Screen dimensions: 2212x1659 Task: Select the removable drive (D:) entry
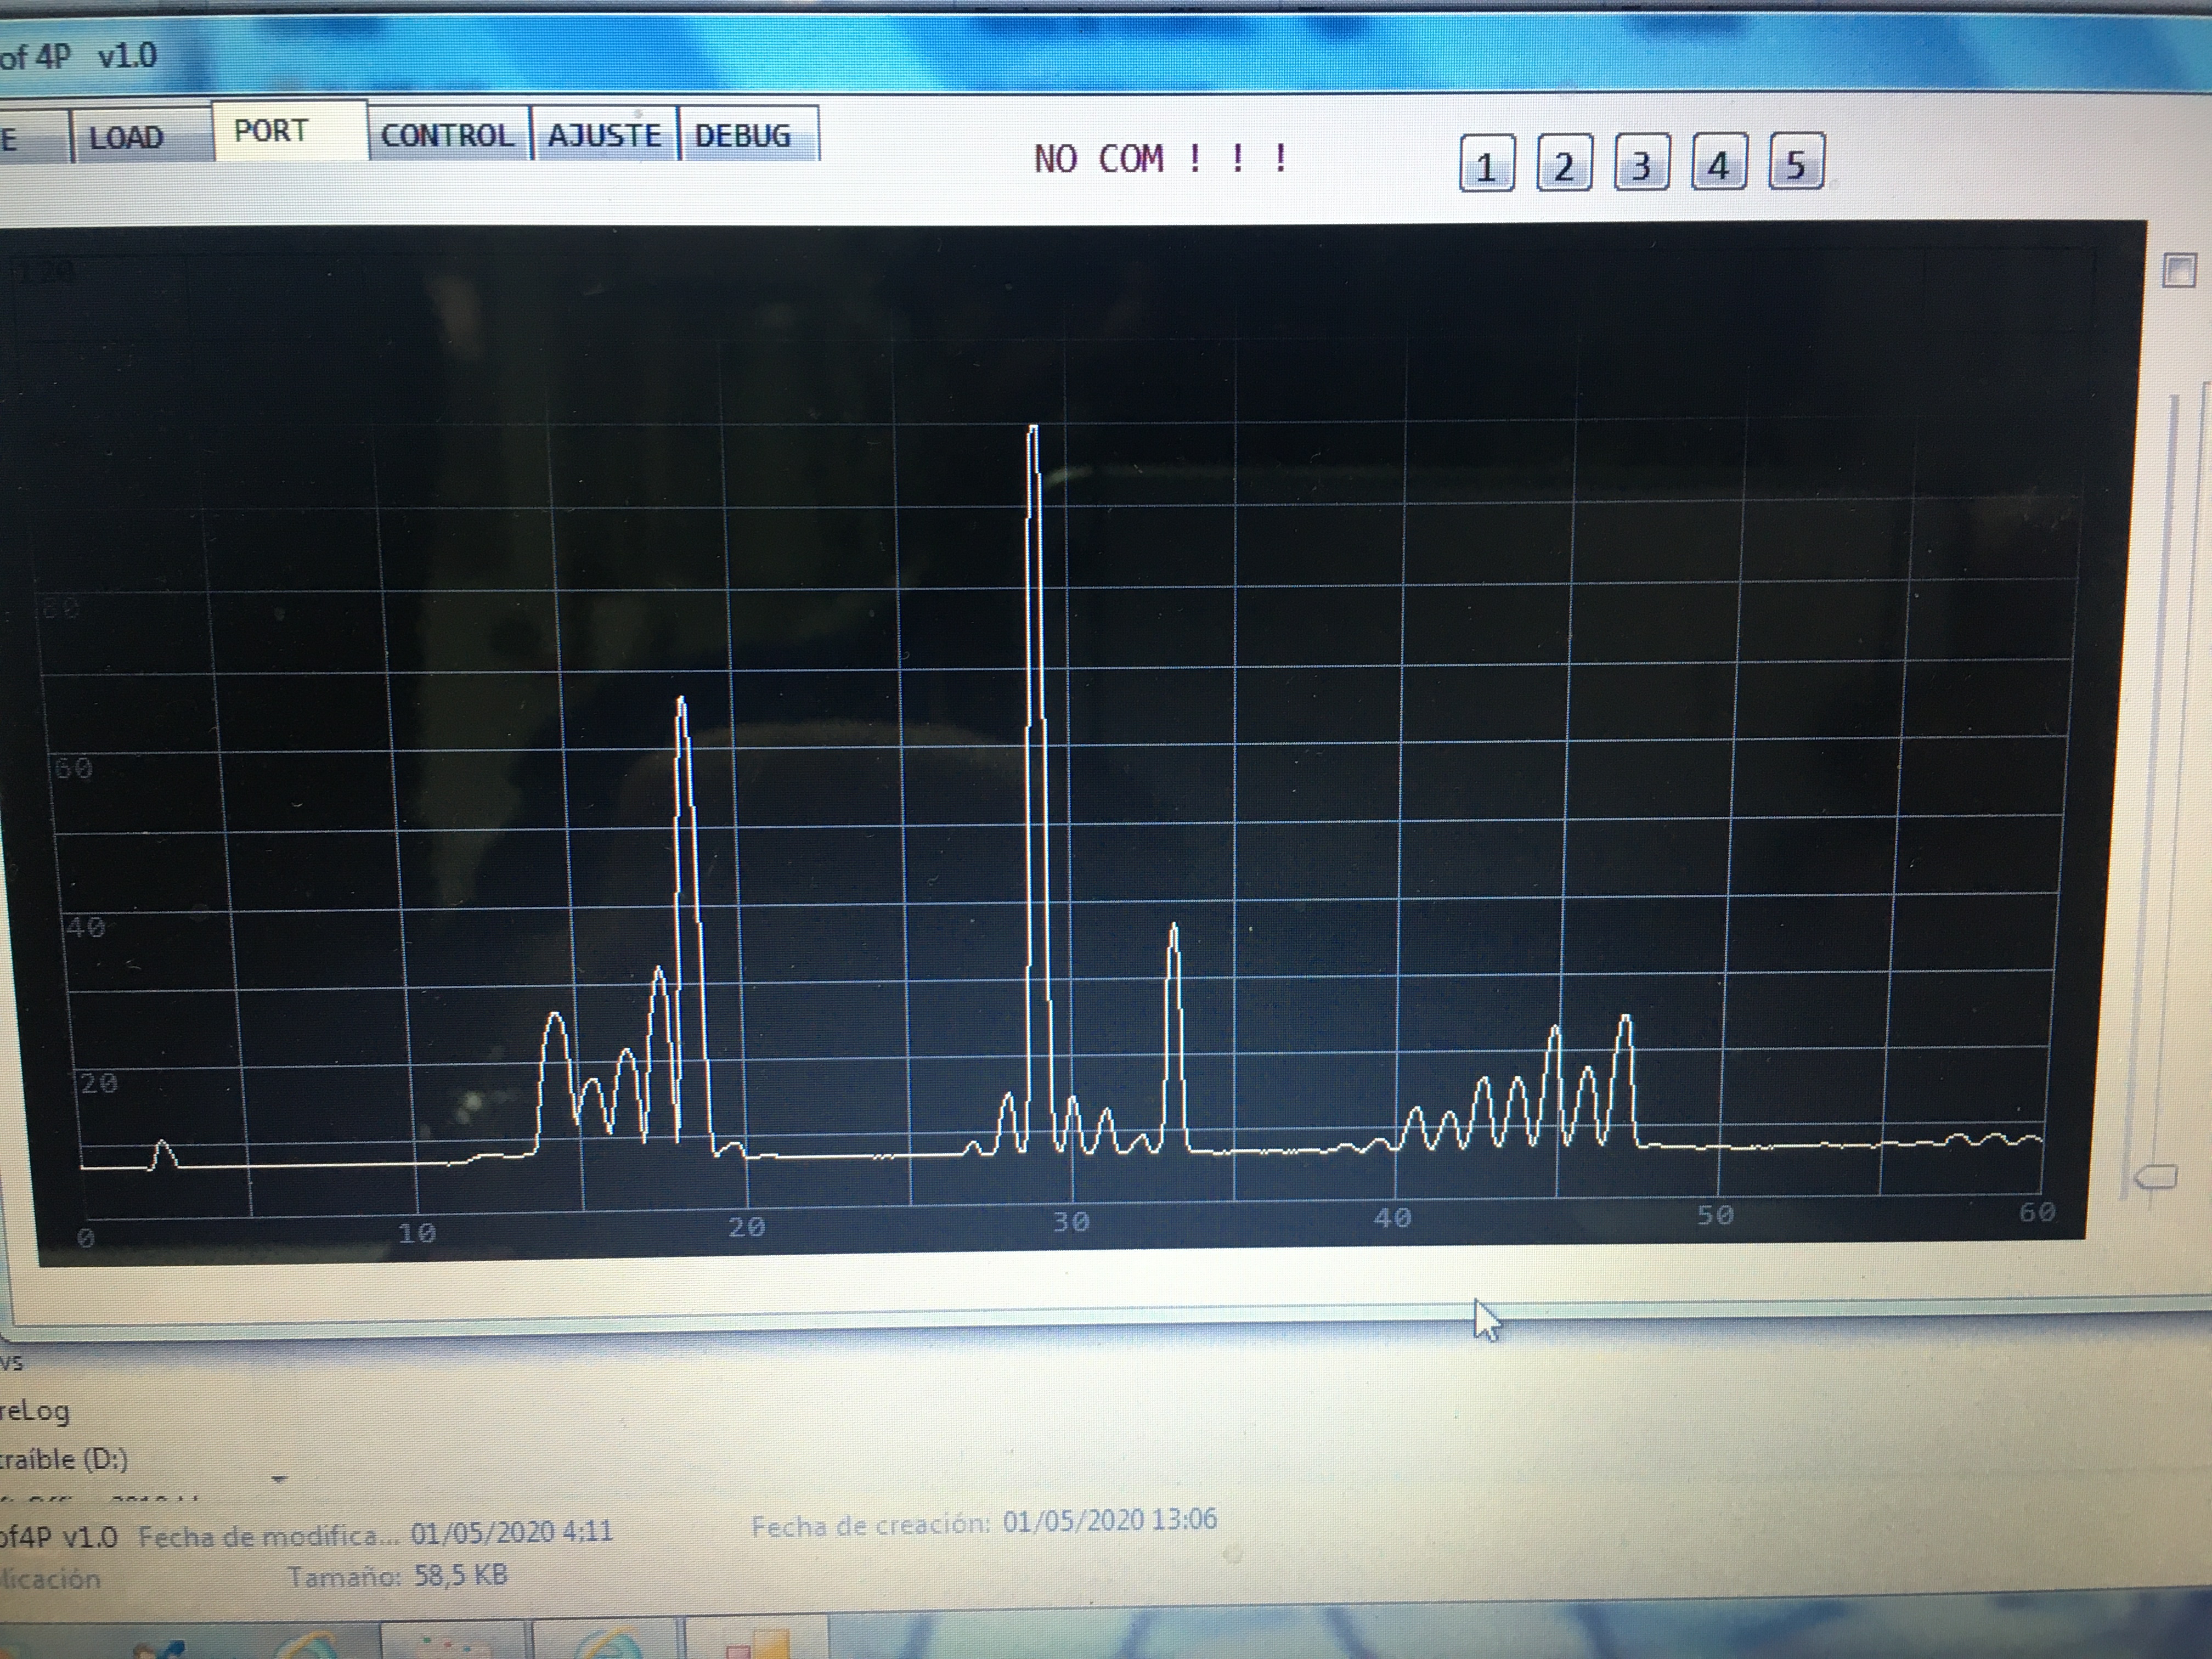(65, 1459)
